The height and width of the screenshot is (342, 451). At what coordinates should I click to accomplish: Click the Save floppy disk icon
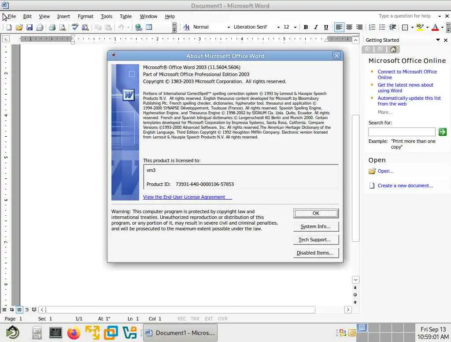click(x=30, y=27)
